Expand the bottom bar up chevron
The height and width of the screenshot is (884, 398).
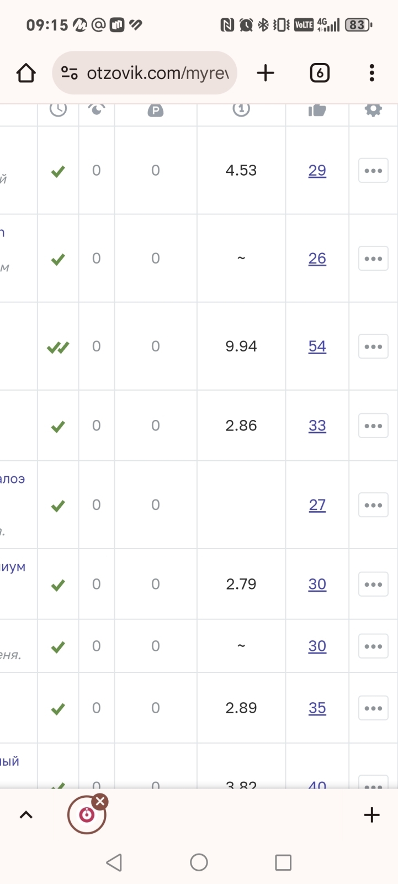coord(26,815)
